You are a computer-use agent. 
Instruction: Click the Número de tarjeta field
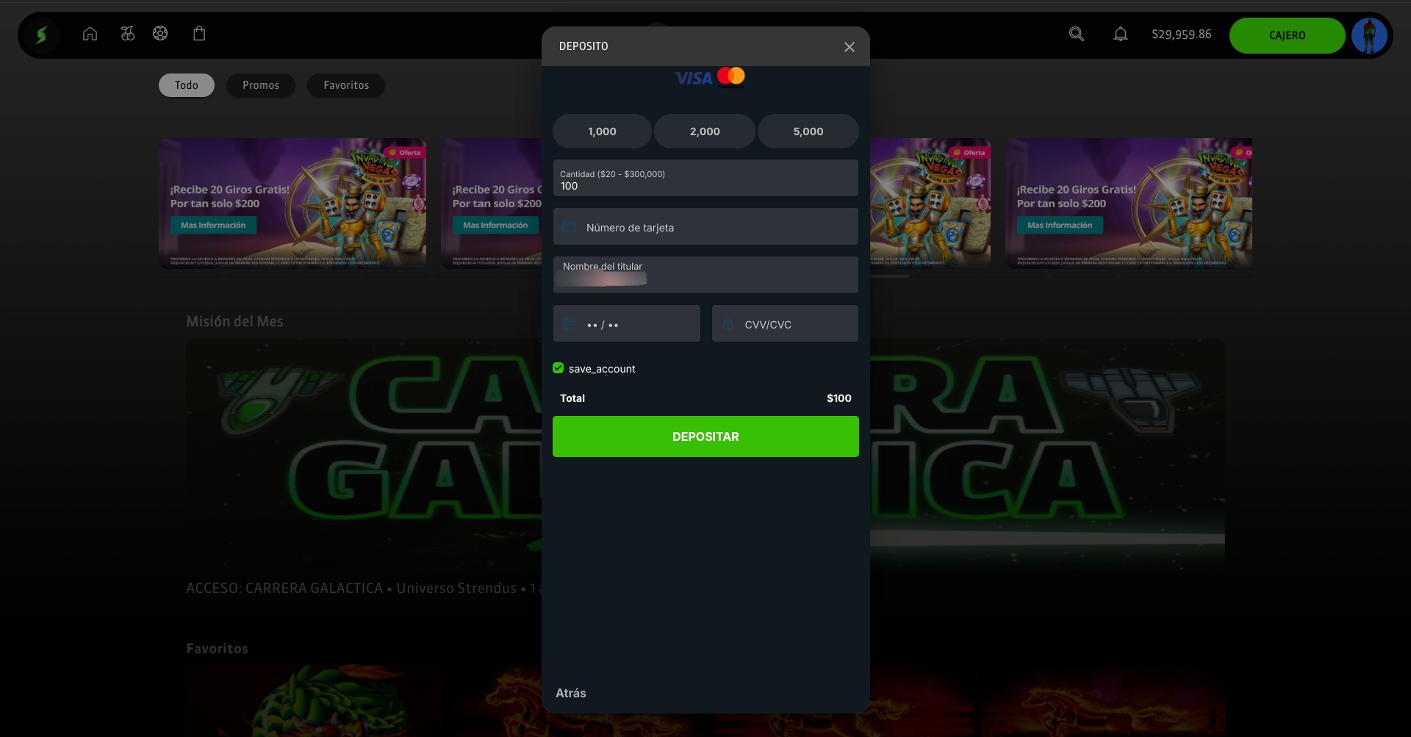tap(705, 227)
